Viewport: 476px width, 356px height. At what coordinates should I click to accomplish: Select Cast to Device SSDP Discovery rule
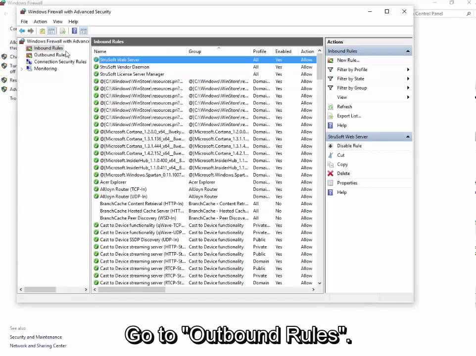tap(205, 240)
